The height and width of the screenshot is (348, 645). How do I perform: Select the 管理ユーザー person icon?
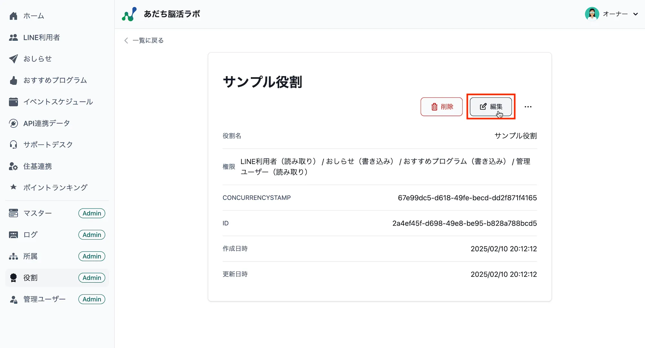tap(13, 299)
